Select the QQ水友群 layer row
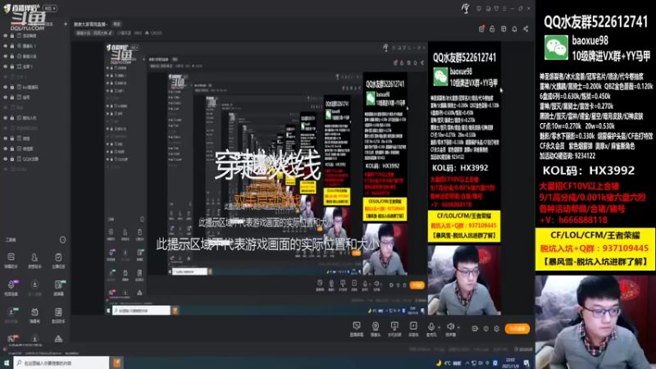Screen dimensions: 656x369 tap(34, 159)
